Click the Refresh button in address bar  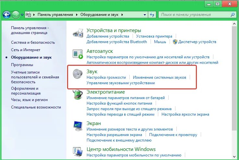pos(152,15)
